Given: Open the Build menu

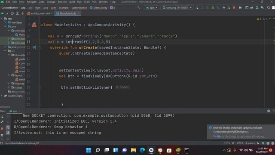Looking at the screenshot, I should click(72, 2).
